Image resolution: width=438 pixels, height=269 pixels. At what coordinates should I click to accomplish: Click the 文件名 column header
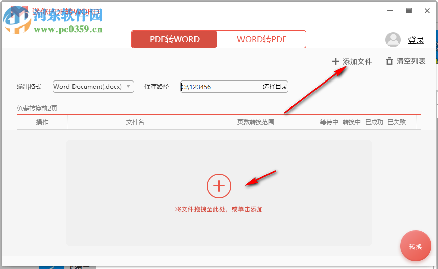(x=135, y=122)
